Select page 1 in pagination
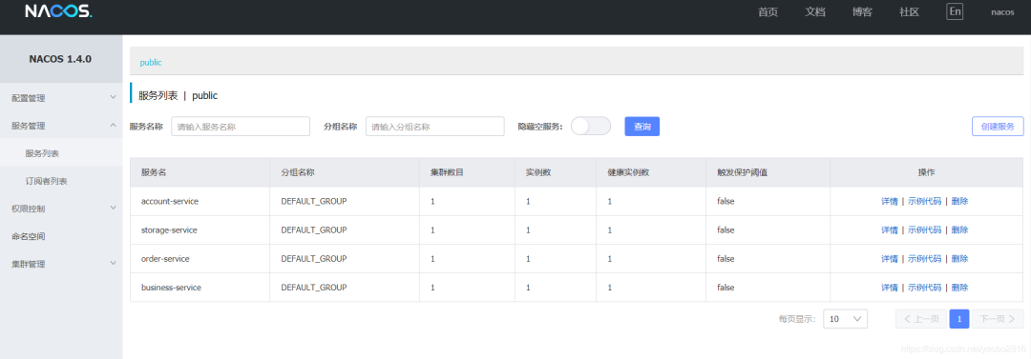The image size is (1031, 359). [959, 319]
